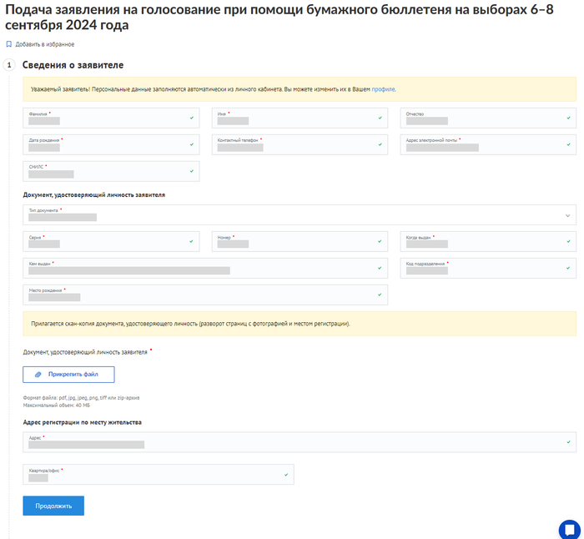Open the chat support bubble icon
This screenshot has height=539, width=584.
[570, 530]
